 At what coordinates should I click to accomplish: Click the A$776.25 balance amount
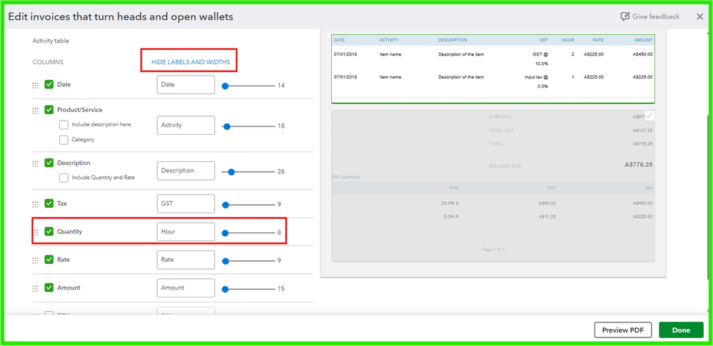[x=639, y=165]
